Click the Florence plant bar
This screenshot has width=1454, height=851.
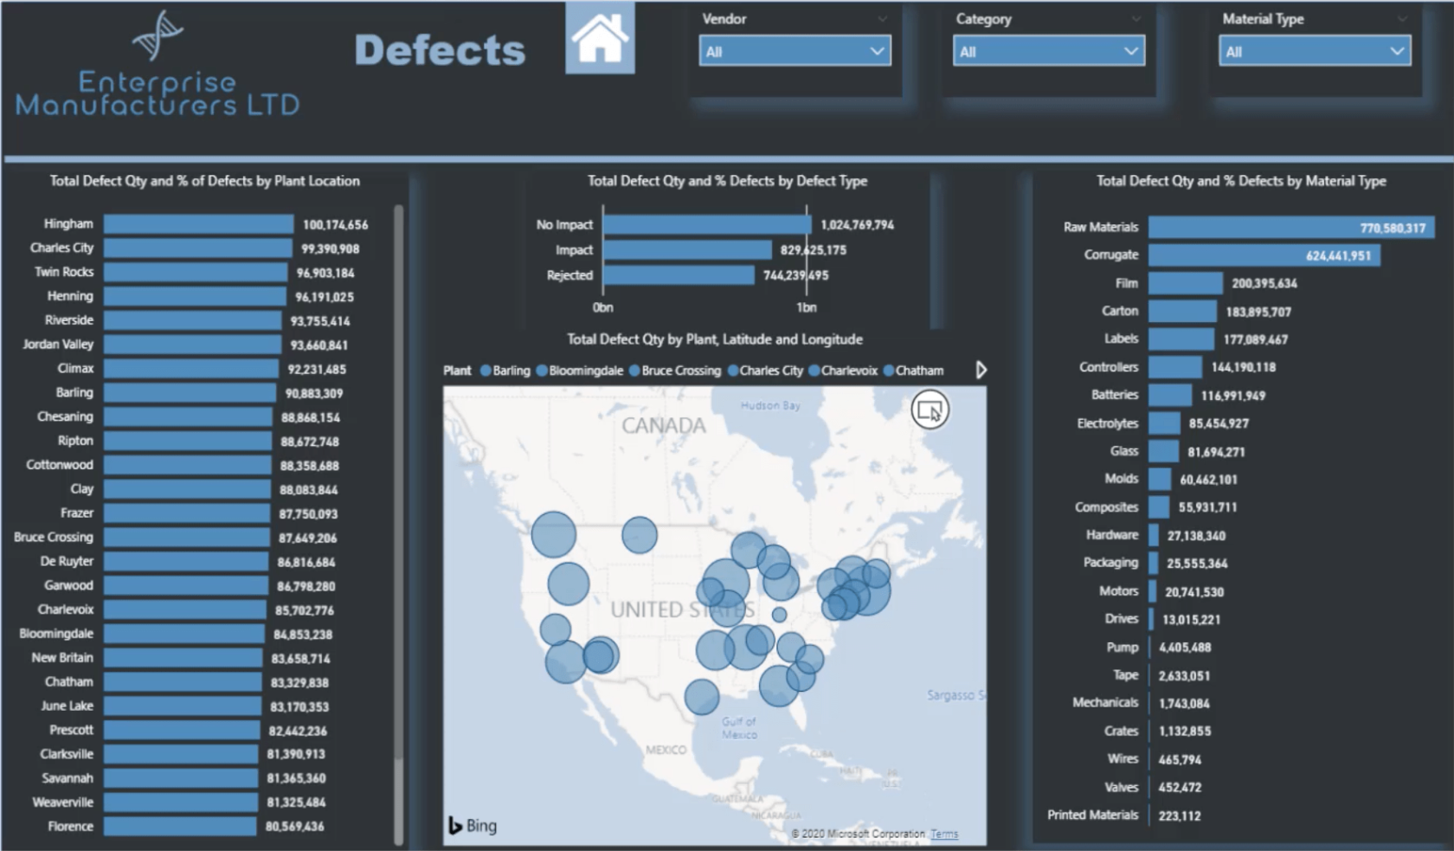click(x=181, y=827)
